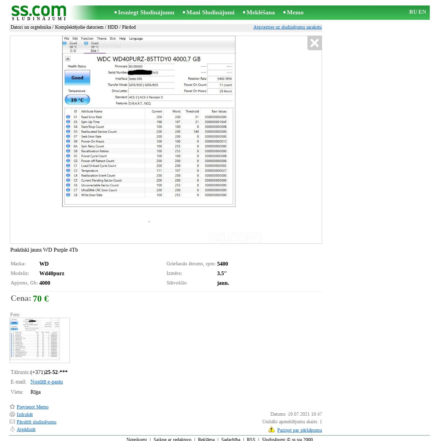
Task: Open Iesniegt Sludinājumu menu item
Action: (x=146, y=12)
